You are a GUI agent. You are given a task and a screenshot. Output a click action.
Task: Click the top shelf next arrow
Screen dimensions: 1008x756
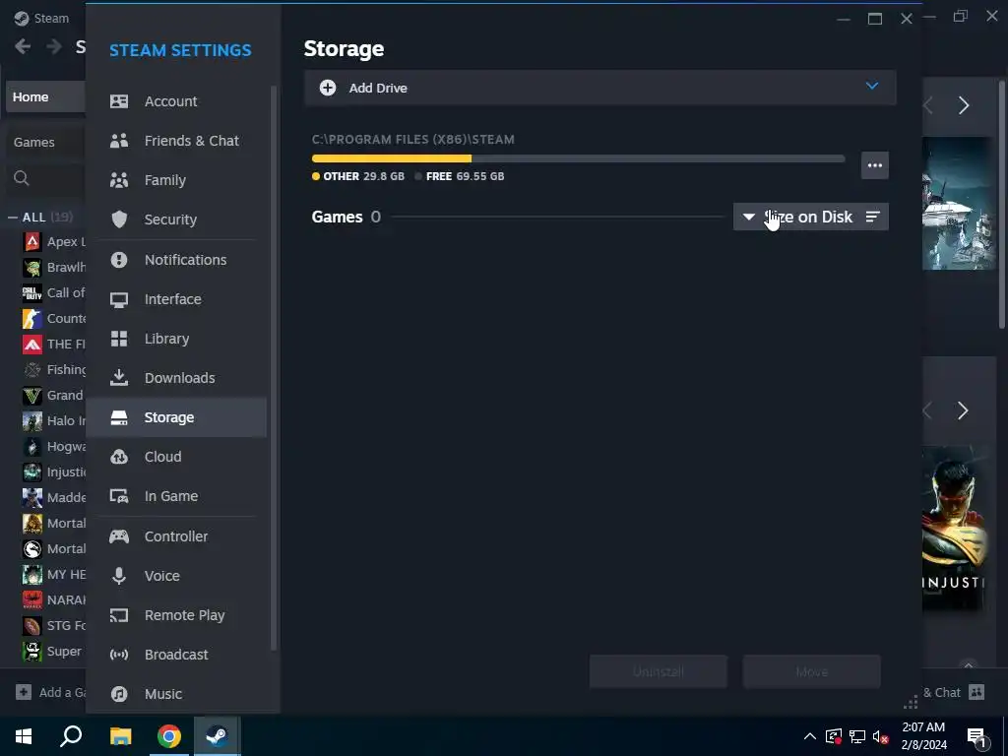pyautogui.click(x=963, y=105)
